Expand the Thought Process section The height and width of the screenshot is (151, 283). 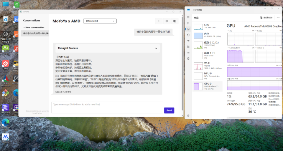[x=108, y=48]
